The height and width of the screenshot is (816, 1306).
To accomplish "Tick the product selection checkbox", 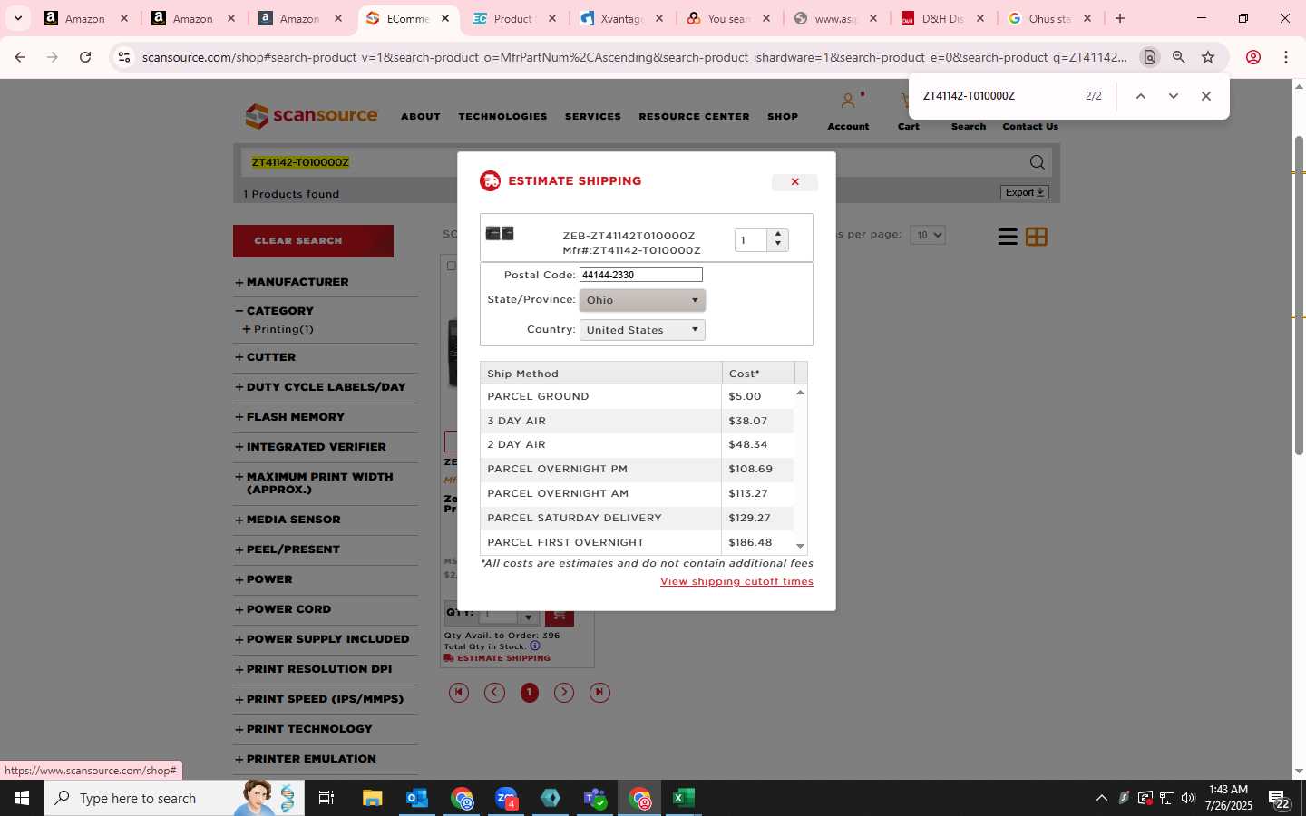I will point(451,266).
